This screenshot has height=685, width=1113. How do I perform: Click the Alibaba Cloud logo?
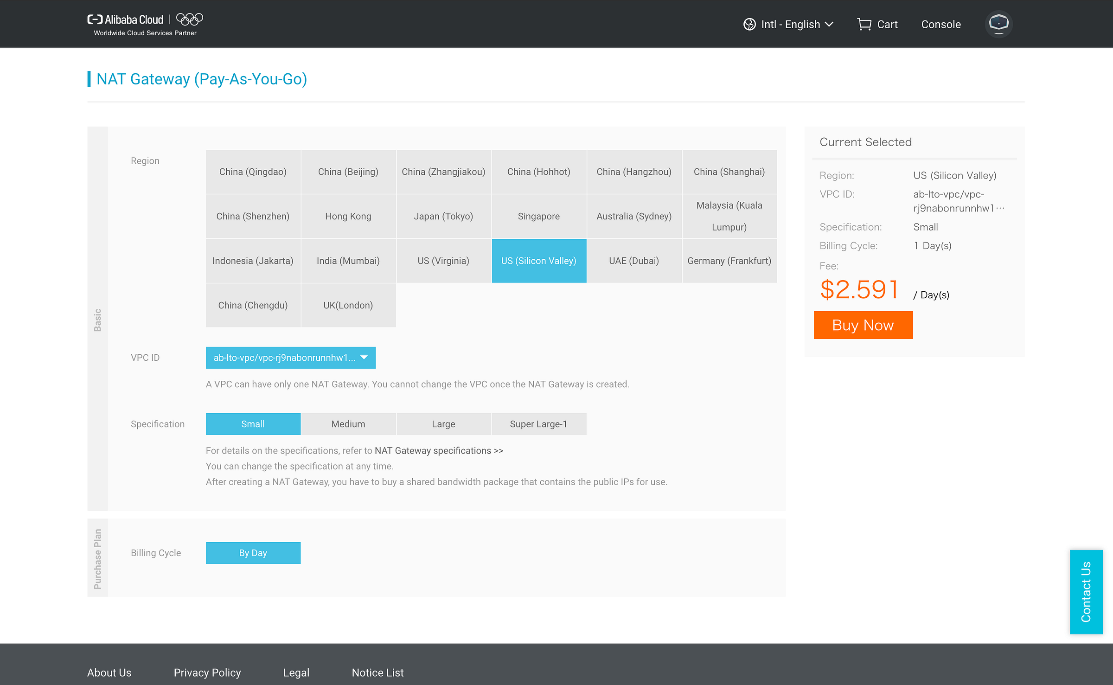(125, 19)
